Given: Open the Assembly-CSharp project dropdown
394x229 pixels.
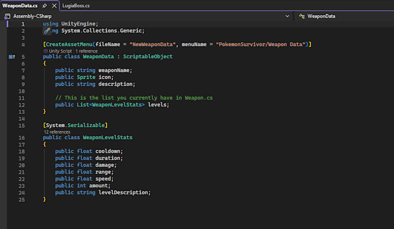Looking at the screenshot, I should [x=287, y=16].
